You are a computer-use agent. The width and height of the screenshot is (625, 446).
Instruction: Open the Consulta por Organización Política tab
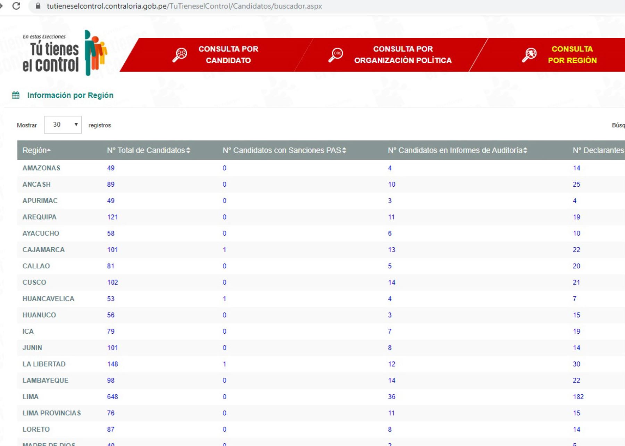[x=403, y=54]
